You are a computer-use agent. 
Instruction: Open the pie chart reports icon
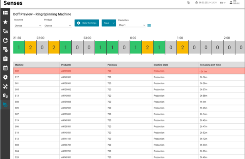click(x=5, y=40)
